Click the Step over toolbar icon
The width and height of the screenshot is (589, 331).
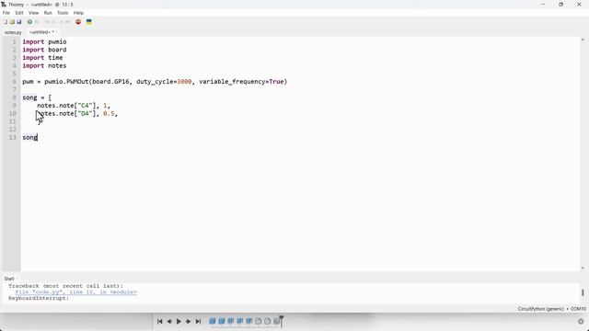pos(47,22)
